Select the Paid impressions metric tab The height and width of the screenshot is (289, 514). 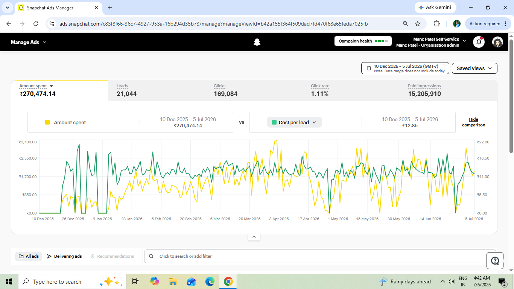449,90
